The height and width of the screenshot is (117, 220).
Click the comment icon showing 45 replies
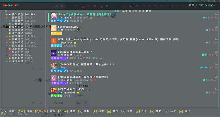(204, 17)
